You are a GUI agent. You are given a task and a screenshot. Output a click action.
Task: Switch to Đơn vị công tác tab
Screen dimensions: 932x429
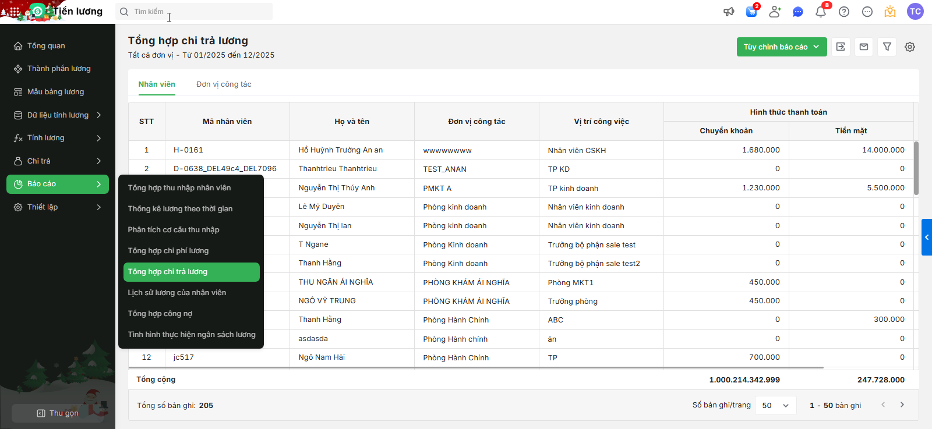(x=224, y=84)
